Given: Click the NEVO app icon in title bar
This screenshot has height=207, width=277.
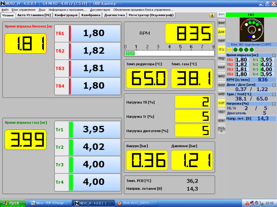Looking at the screenshot, I should point(3,4).
